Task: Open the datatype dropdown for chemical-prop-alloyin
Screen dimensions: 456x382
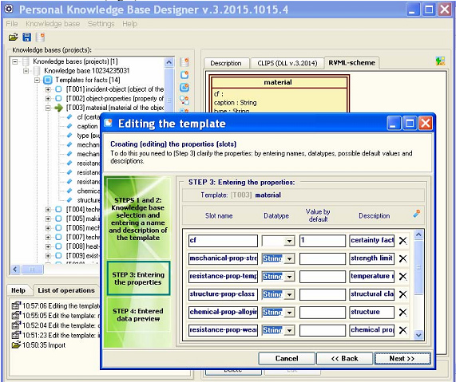Action: click(x=289, y=313)
